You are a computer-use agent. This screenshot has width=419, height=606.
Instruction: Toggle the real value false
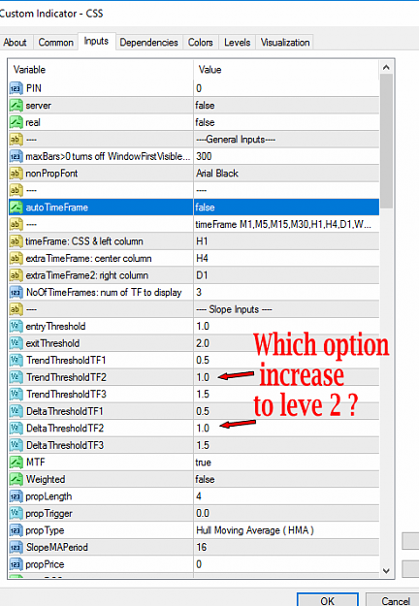coord(286,122)
